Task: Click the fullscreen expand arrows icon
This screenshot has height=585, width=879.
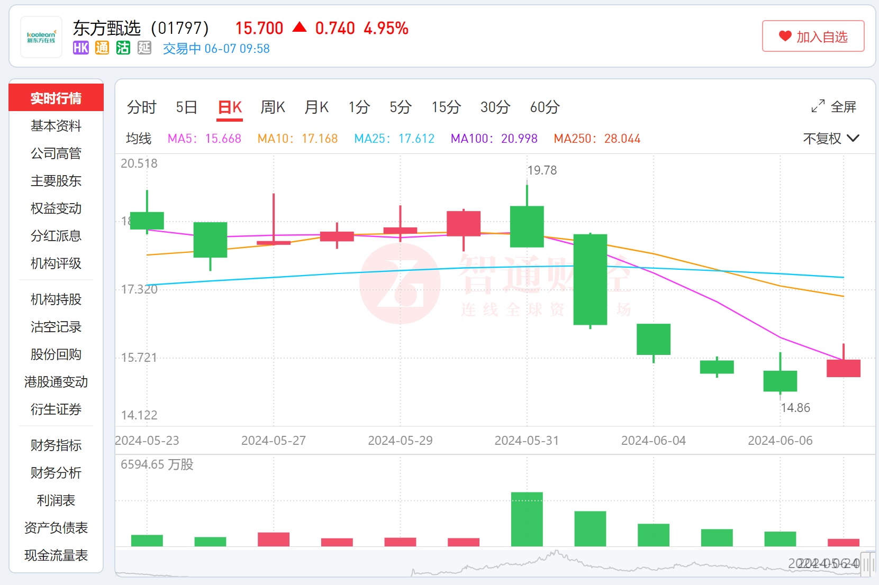Action: tap(818, 106)
